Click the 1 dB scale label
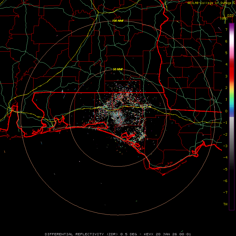Viewport: 236px width, 236px height. tap(226, 99)
